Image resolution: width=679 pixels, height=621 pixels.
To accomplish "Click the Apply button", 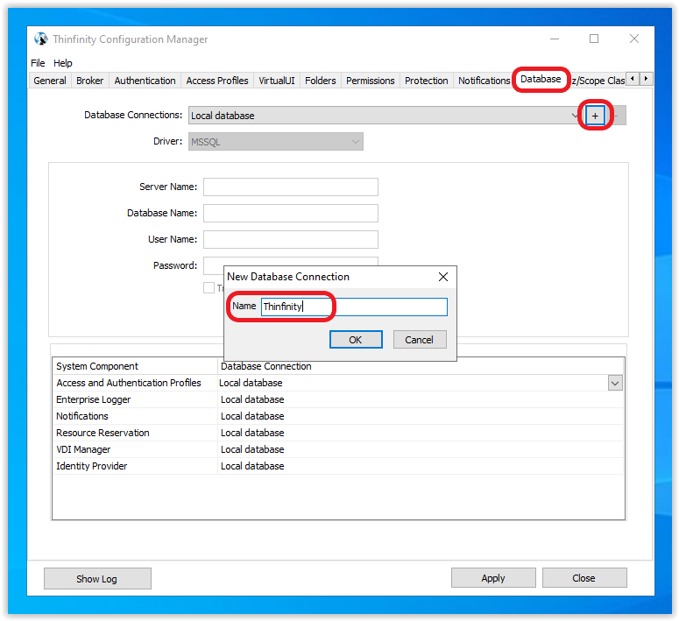I will tap(493, 578).
